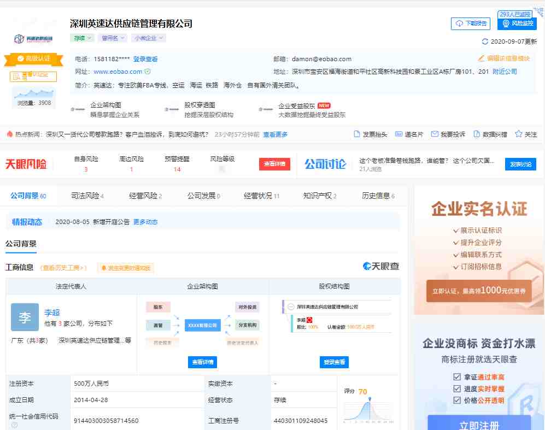
Task: Click the 更多动态 link
Action: tap(145, 222)
